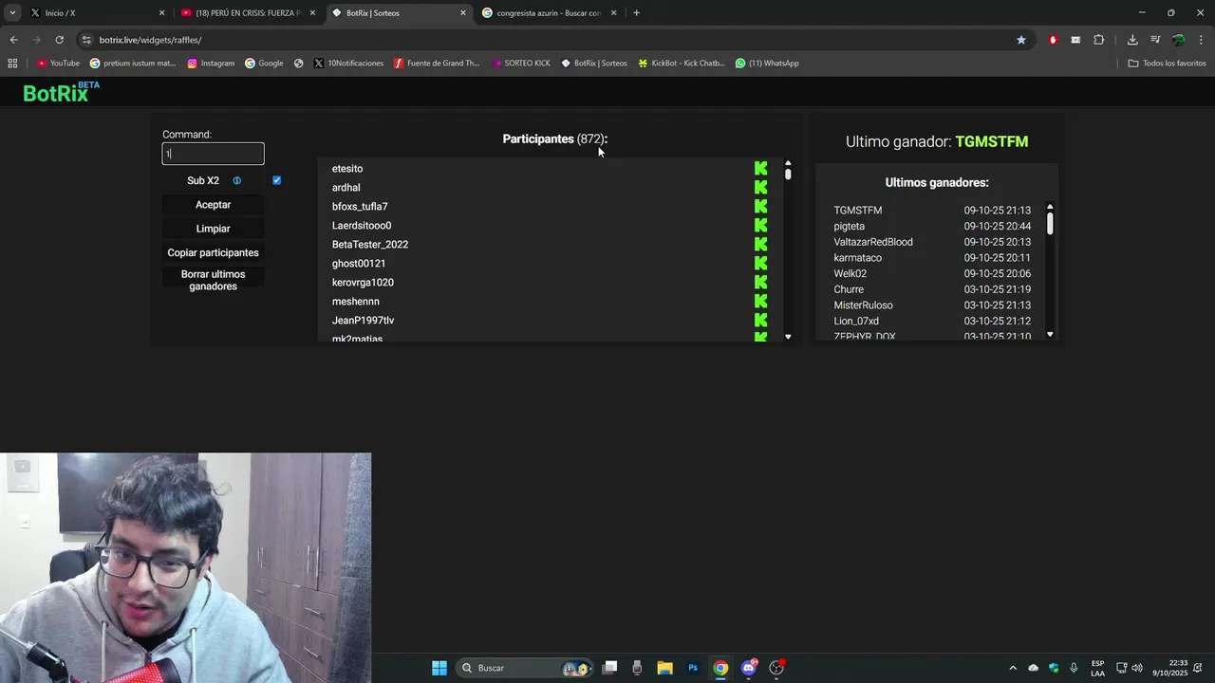1215x683 pixels.
Task: Click the Kick icon beside ghost00121
Action: click(x=760, y=263)
